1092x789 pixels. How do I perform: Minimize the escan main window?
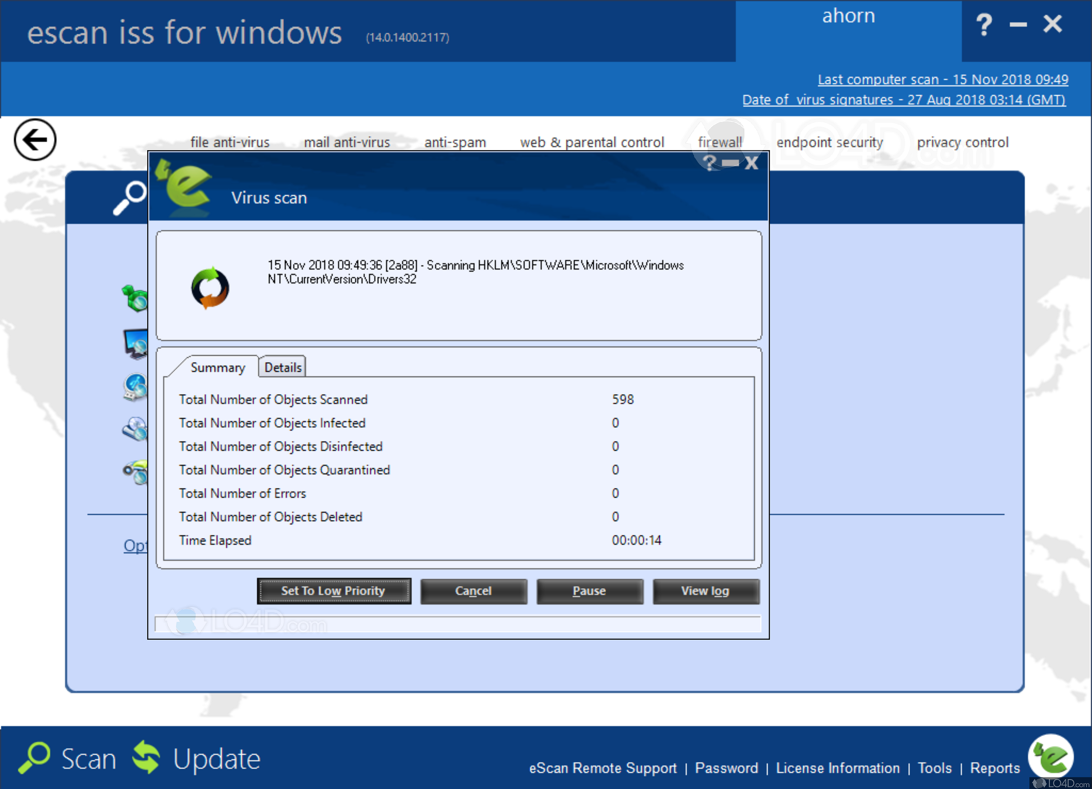(x=1018, y=25)
